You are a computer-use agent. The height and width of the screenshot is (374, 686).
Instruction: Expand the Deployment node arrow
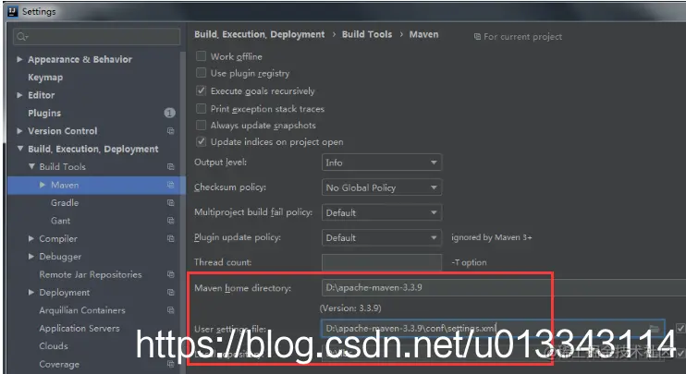click(31, 293)
